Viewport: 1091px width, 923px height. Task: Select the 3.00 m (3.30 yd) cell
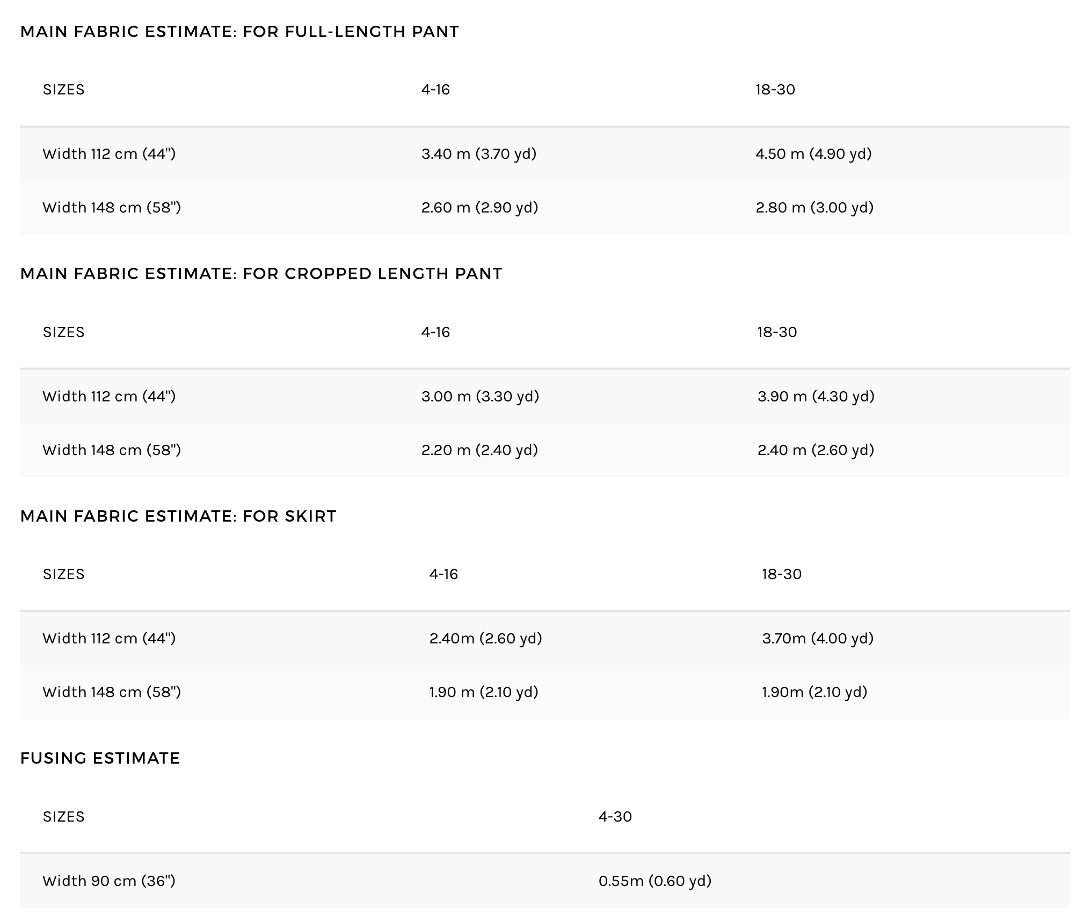(480, 397)
